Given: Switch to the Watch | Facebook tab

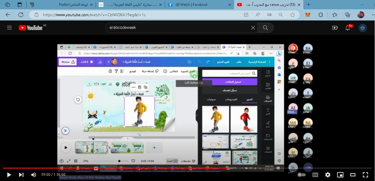Looking at the screenshot, I should (199, 5).
